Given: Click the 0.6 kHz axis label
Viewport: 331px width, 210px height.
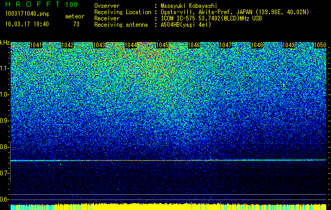Looking at the screenshot, I should click(x=4, y=199).
